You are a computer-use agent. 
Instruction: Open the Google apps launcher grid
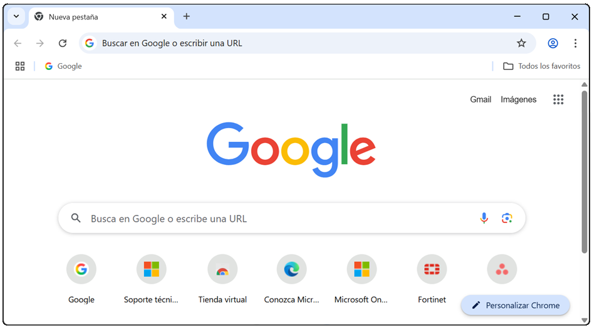(x=558, y=99)
